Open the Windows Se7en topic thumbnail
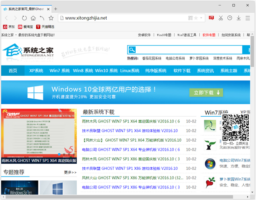This screenshot has width=256, height=200. coord(20,188)
